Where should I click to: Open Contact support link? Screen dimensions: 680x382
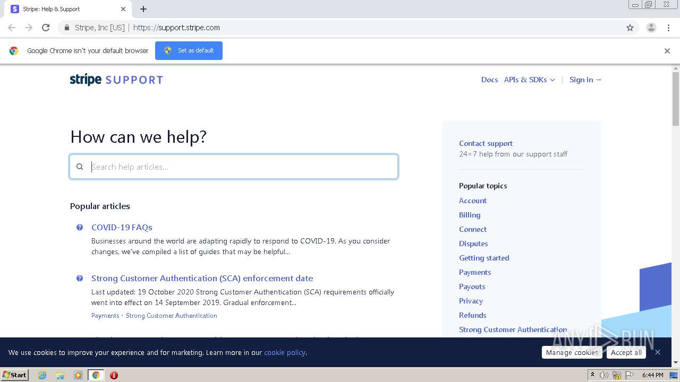(x=486, y=143)
